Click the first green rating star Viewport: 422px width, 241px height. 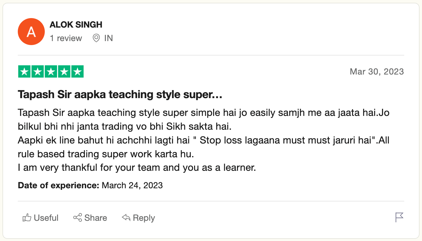[24, 72]
